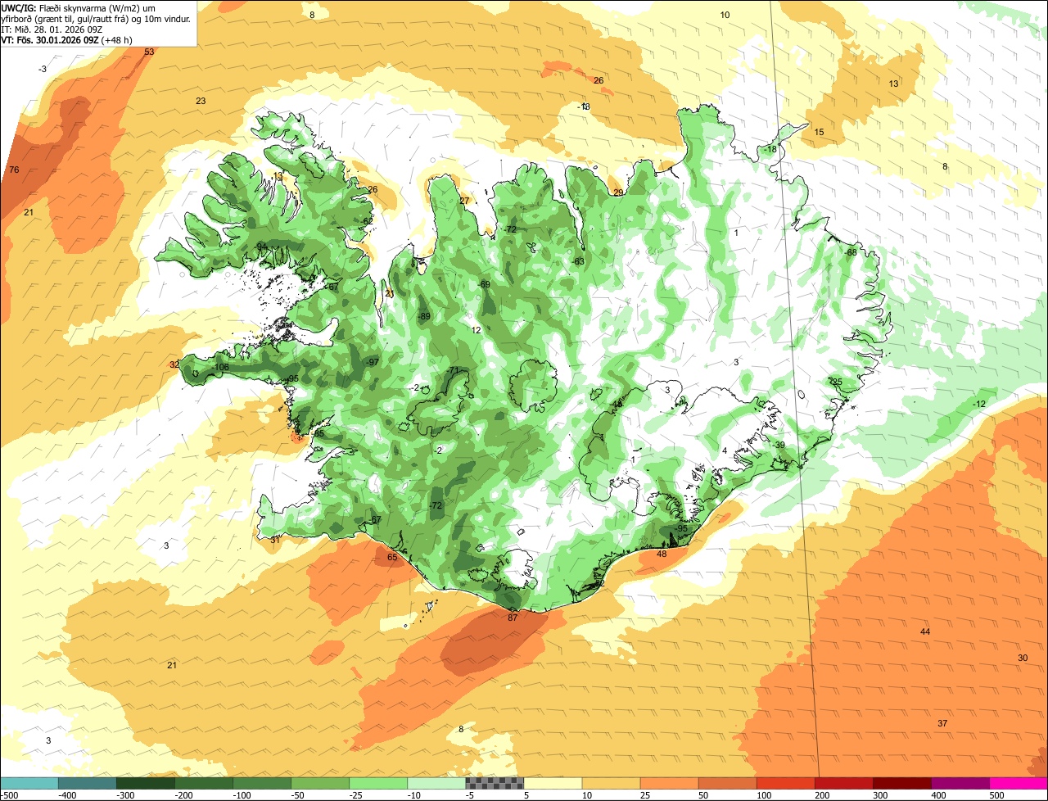Click the map value -39 in southeast Iceland
1048x801 pixels.
tap(779, 445)
